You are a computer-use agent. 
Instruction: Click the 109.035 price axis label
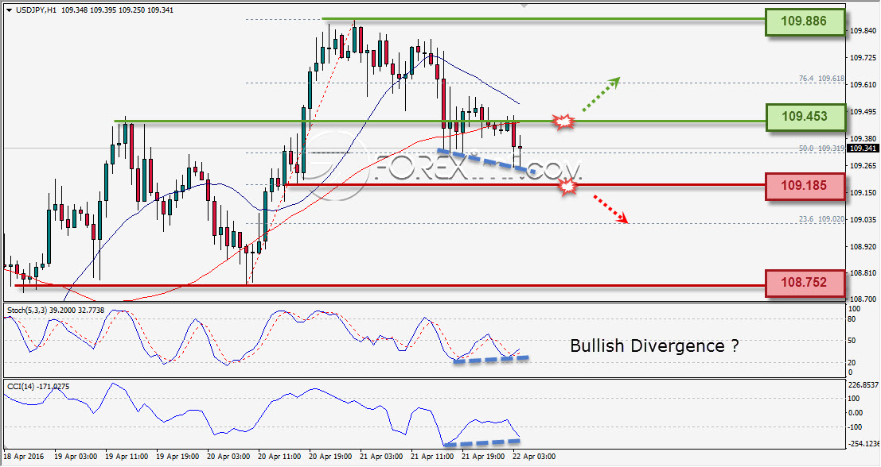(863, 219)
